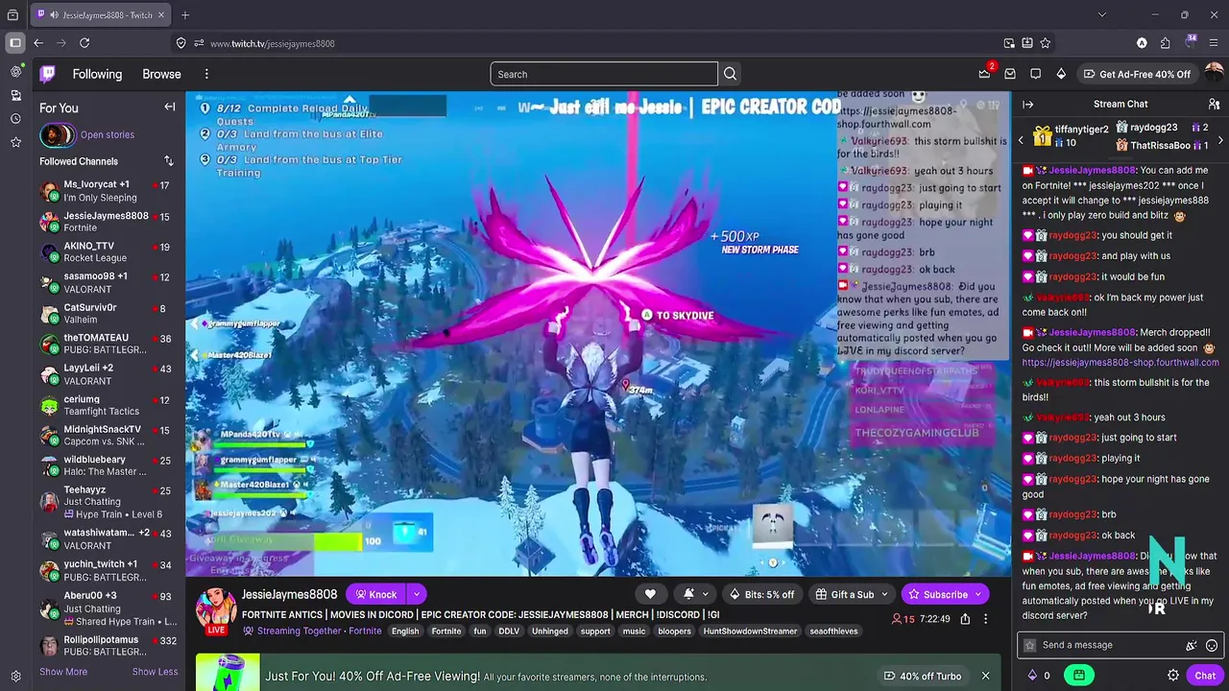Image resolution: width=1229 pixels, height=691 pixels.
Task: Click the Twitch logo home icon
Action: click(47, 74)
